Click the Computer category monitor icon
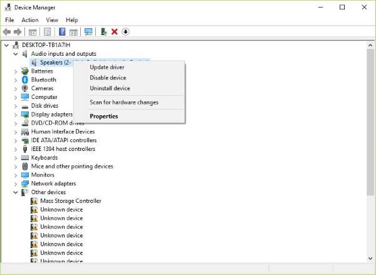This screenshot has width=376, height=275. pos(24,97)
